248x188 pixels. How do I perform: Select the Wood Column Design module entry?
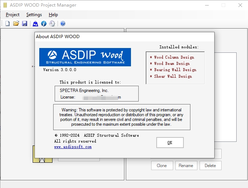click(x=172, y=57)
